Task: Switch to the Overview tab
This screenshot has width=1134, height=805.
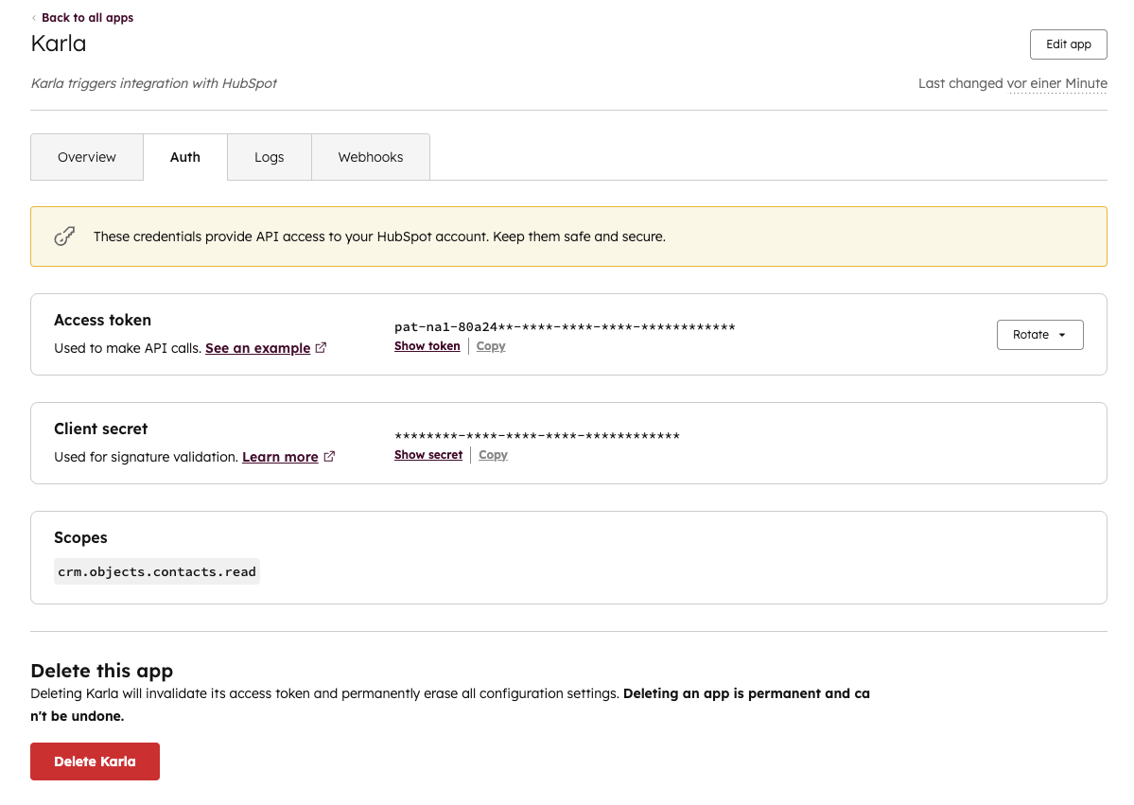Action: 86,157
